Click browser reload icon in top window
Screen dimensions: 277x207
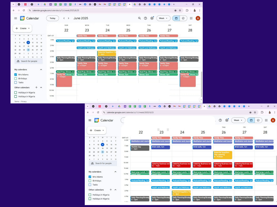coord(24,10)
